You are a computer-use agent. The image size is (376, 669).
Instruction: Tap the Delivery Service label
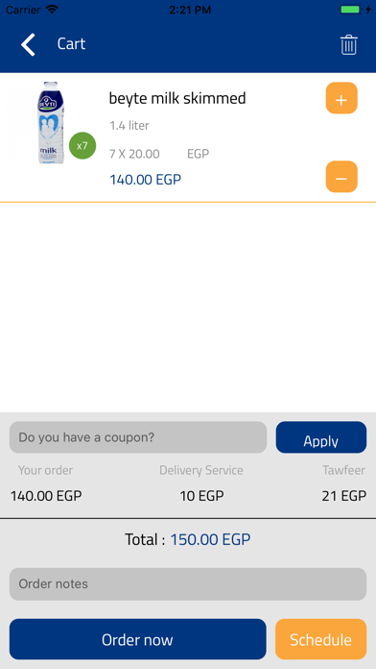coord(201,470)
